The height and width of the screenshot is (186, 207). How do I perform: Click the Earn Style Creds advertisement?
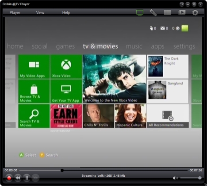[66, 116]
